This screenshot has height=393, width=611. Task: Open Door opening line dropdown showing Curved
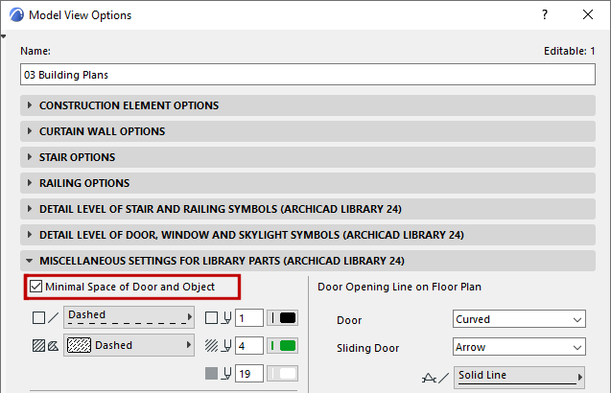(x=519, y=319)
